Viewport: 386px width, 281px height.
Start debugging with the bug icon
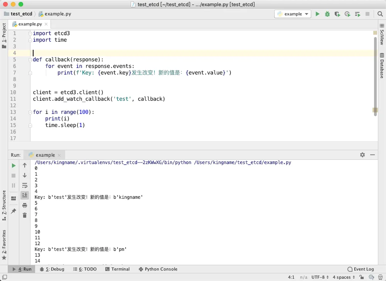coord(327,14)
